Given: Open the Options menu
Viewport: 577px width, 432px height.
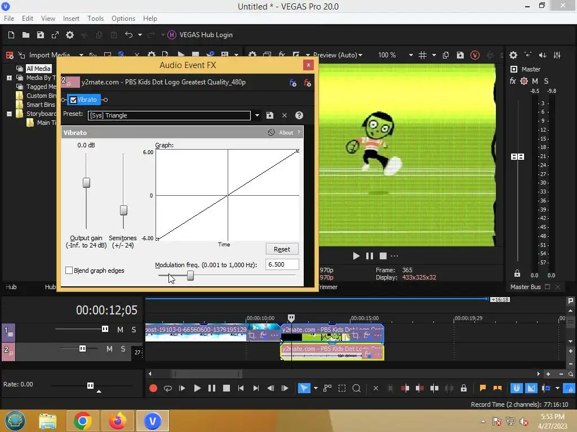Looking at the screenshot, I should 123,19.
